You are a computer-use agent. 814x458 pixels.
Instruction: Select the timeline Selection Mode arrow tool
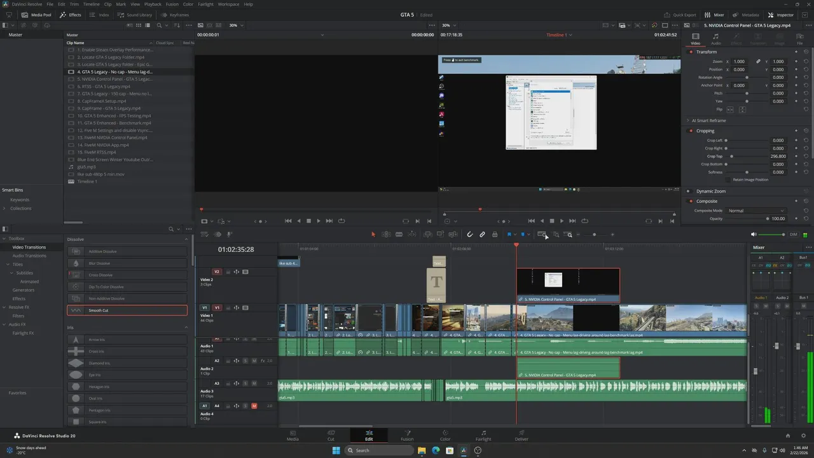(x=373, y=235)
